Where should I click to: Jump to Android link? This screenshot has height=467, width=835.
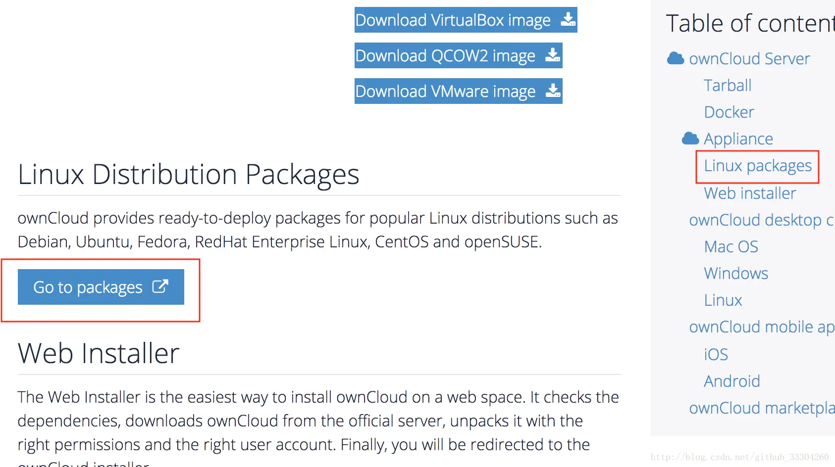coord(732,381)
